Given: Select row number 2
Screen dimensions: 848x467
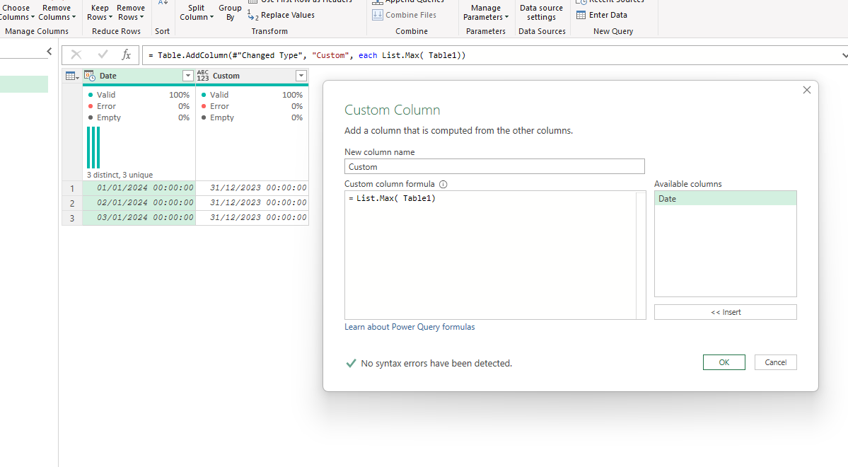Looking at the screenshot, I should tap(72, 203).
